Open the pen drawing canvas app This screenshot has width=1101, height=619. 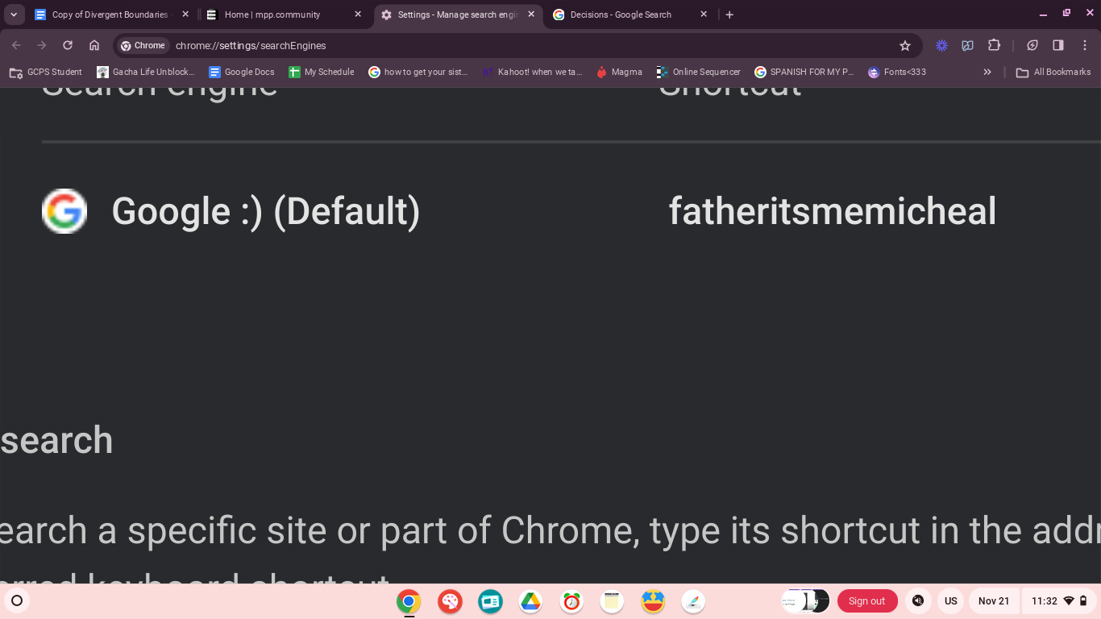pyautogui.click(x=693, y=601)
